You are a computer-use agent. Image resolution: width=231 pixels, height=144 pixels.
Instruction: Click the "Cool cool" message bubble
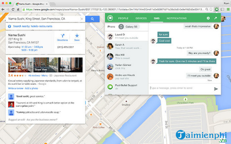(164, 41)
